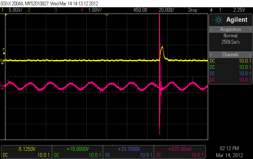This screenshot has height=159, width=253.
Task: Click the channel 4 scale 1.00V/ readout
Action: click(95, 10)
